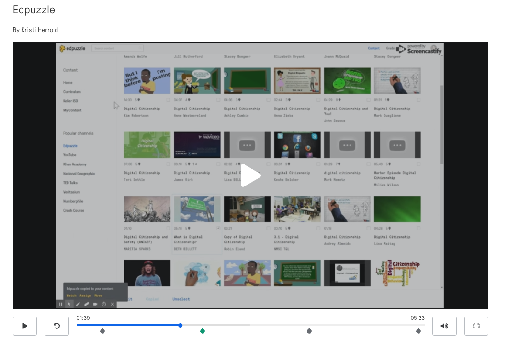Viewport: 508px width, 350px height.
Task: Close the recording toolbar with the X icon
Action: click(113, 304)
